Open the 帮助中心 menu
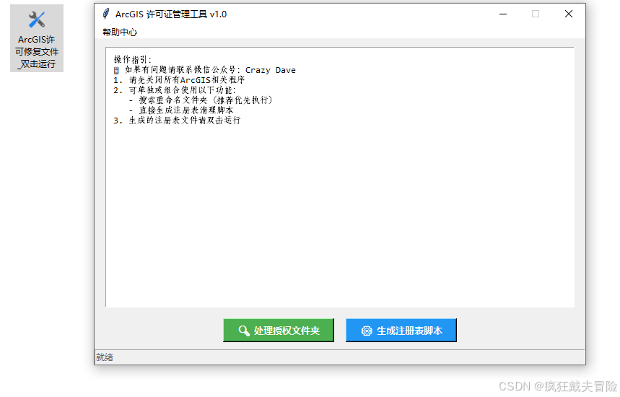This screenshot has height=397, width=620. tap(119, 32)
